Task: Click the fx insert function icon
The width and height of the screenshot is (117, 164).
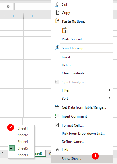Action: 8,7
